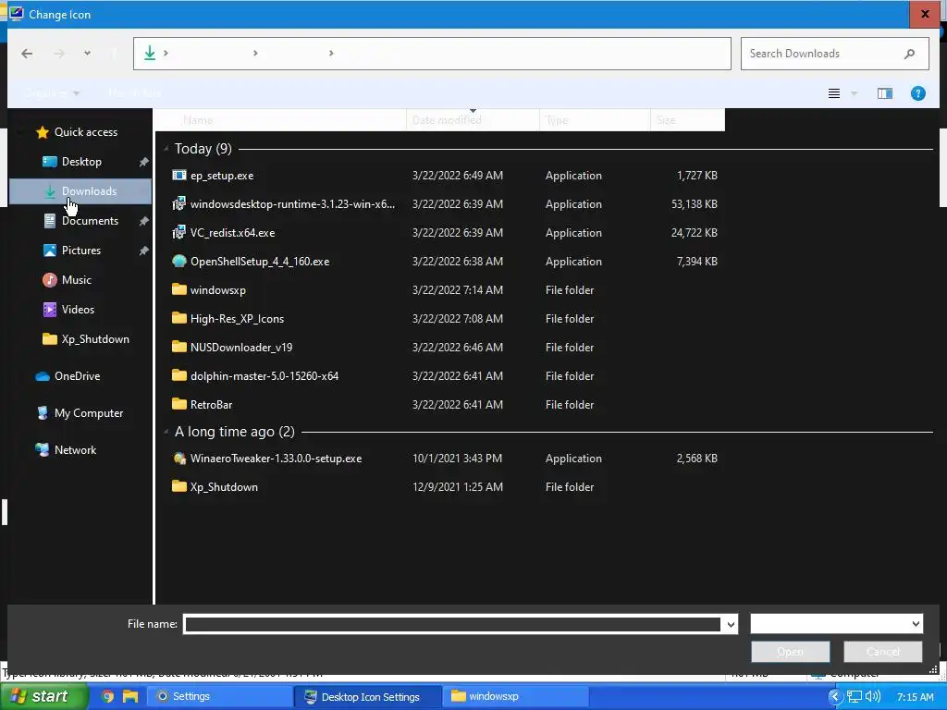Viewport: 947px width, 710px height.
Task: Open the recent locations dropdown arrow
Action: point(87,54)
